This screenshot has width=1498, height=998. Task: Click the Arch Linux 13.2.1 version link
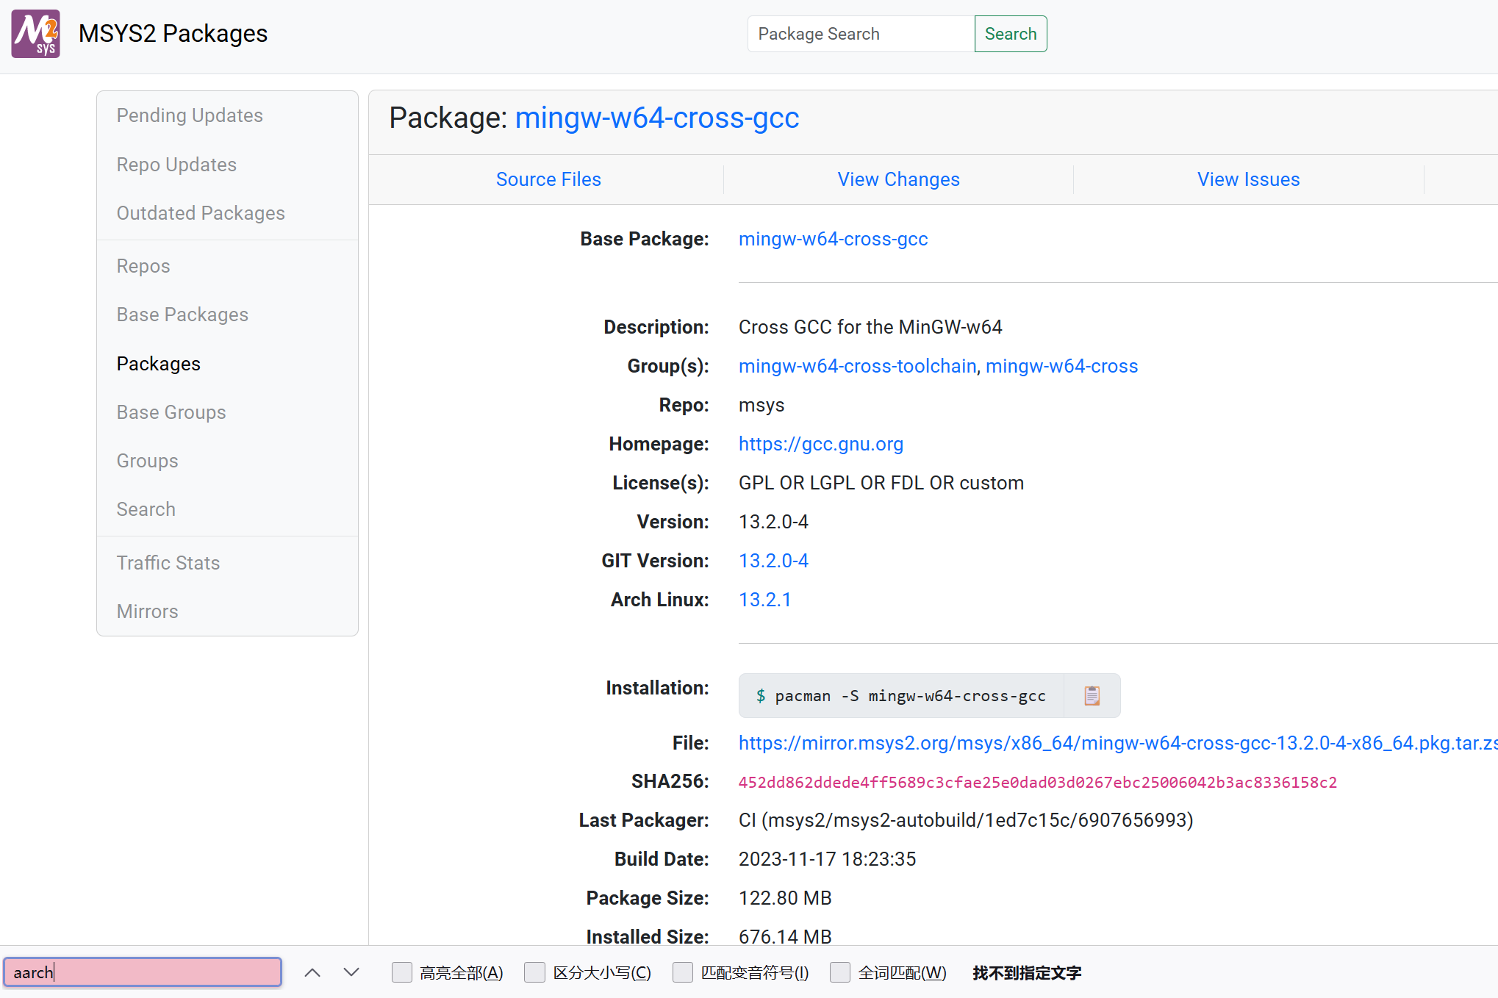point(764,600)
